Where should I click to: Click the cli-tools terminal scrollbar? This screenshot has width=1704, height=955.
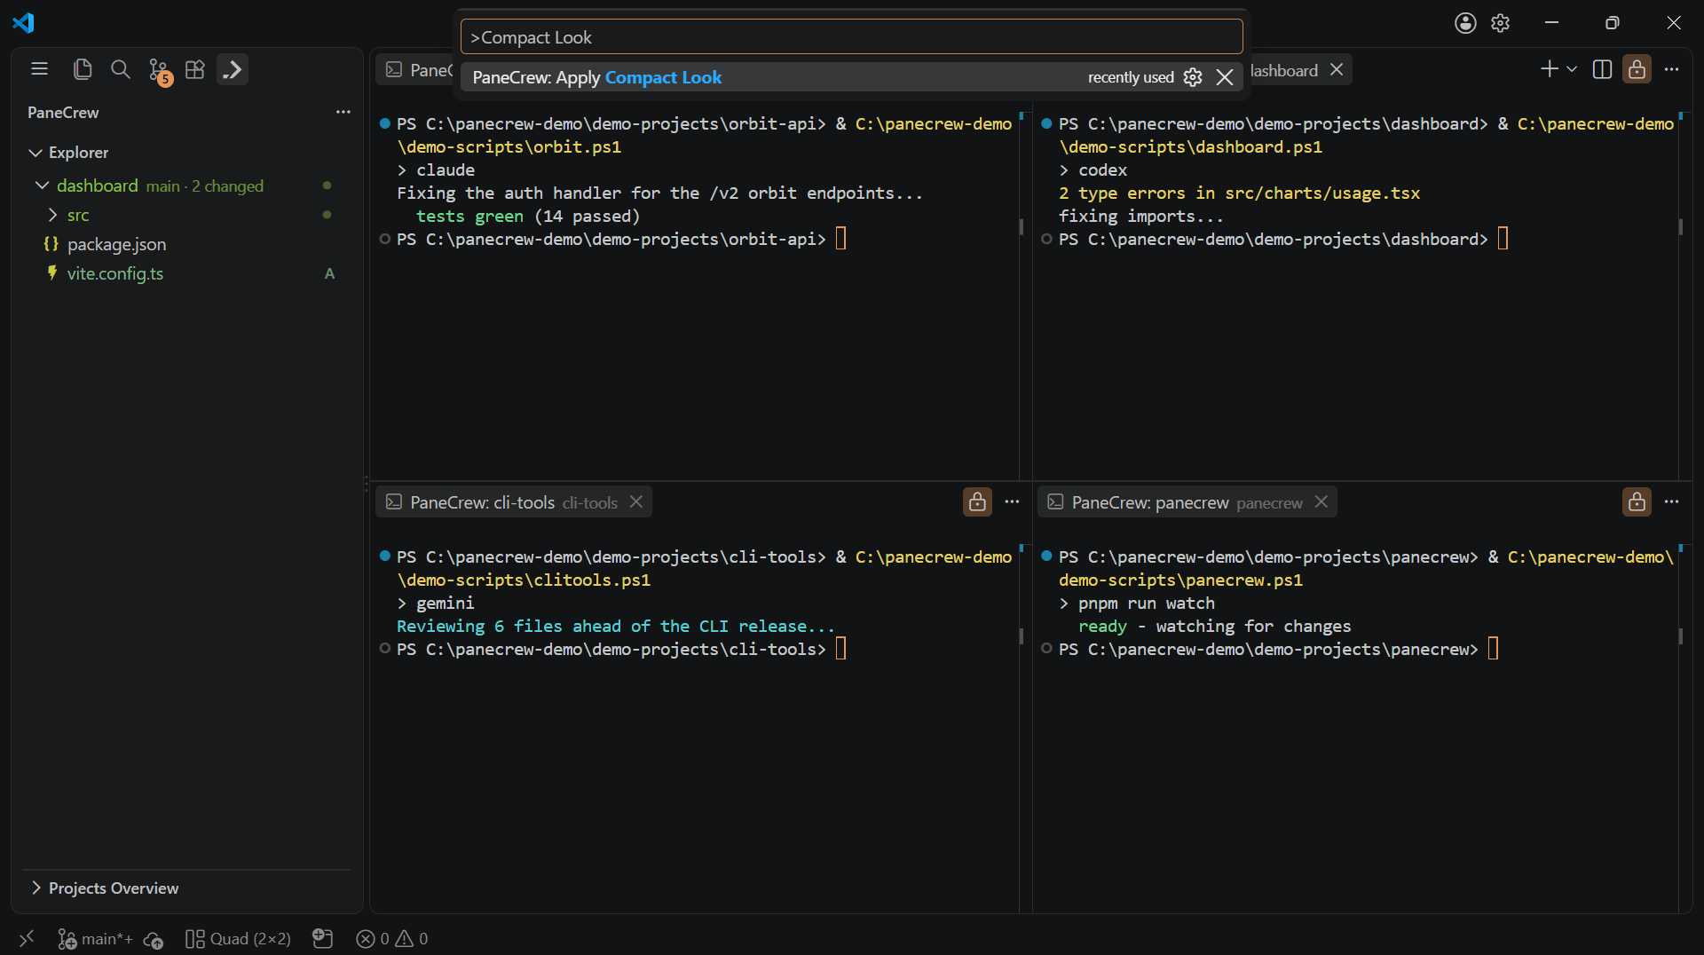[1021, 636]
